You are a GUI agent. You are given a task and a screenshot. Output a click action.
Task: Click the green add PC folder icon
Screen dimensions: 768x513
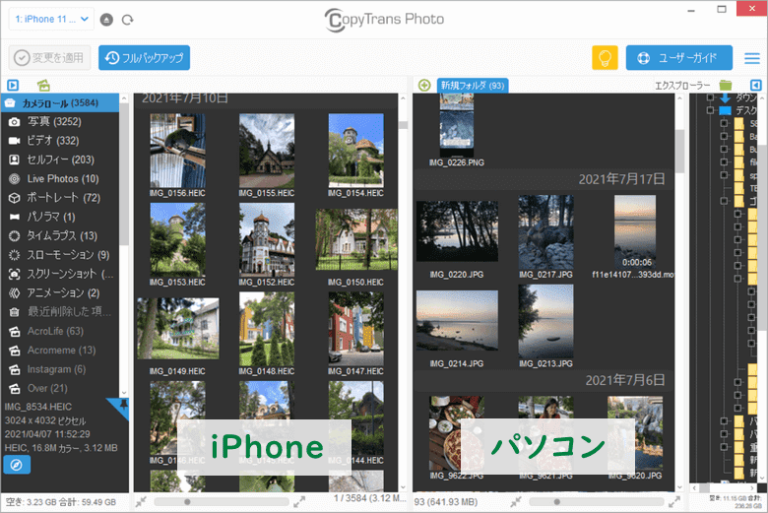[x=424, y=86]
